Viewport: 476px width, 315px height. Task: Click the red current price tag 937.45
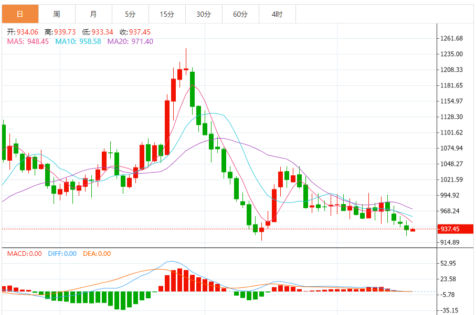tap(456, 229)
